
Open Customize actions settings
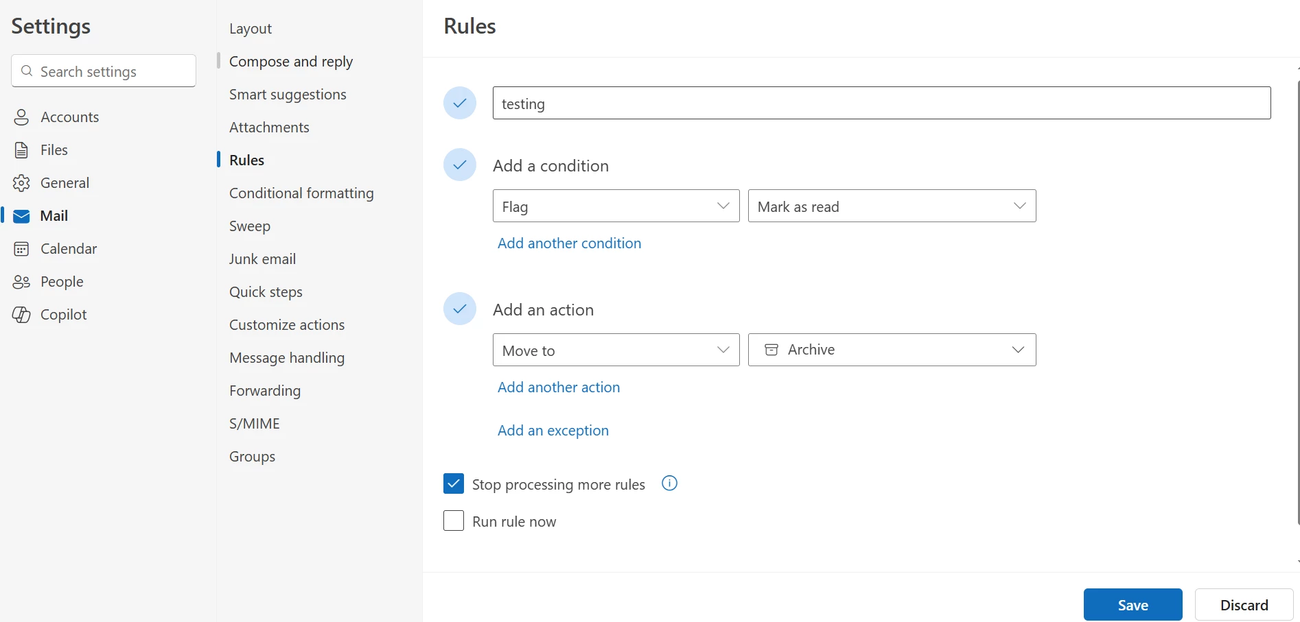point(287,325)
